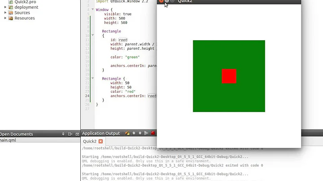Click the first 'Starting /home/rootshell' output line
323x181 pixels.
[165, 157]
